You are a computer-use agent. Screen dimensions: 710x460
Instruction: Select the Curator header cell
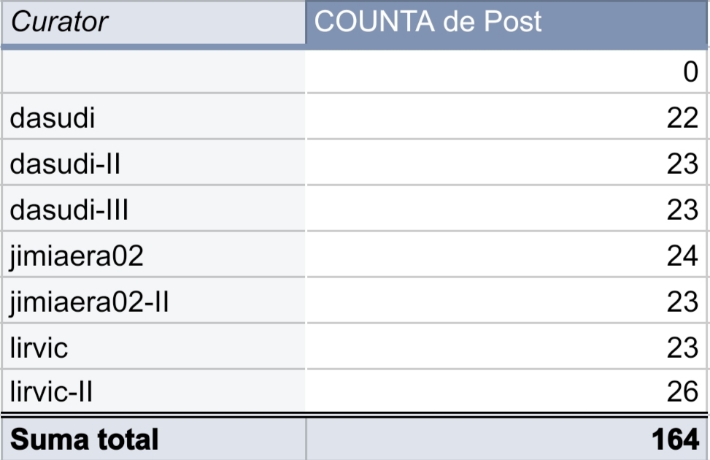[153, 23]
